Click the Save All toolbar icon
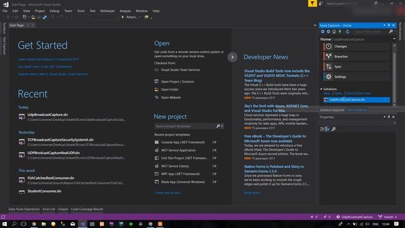This screenshot has height=228, width=405. 45,17
